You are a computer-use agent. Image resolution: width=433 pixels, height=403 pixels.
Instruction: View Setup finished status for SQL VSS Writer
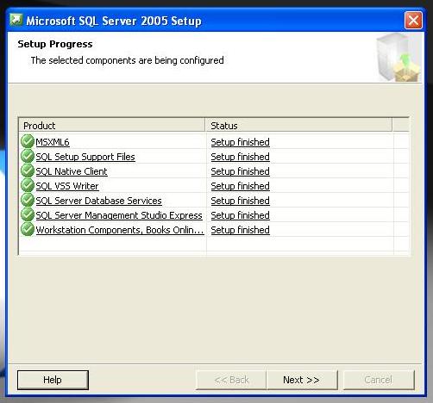pos(240,186)
